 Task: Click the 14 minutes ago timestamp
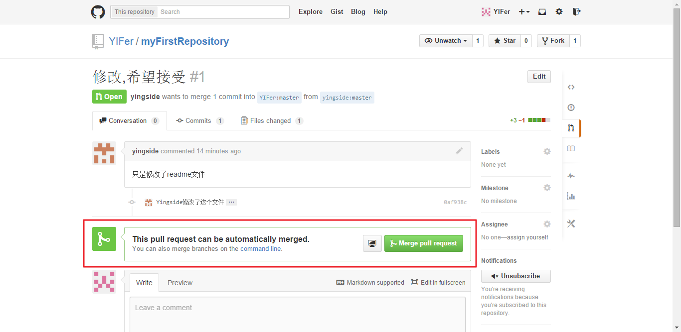(x=219, y=151)
